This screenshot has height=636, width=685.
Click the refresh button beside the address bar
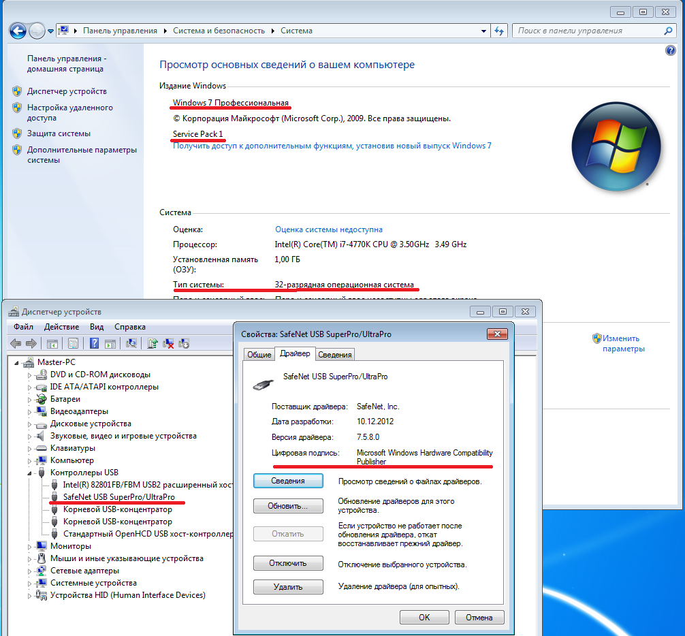tap(499, 31)
